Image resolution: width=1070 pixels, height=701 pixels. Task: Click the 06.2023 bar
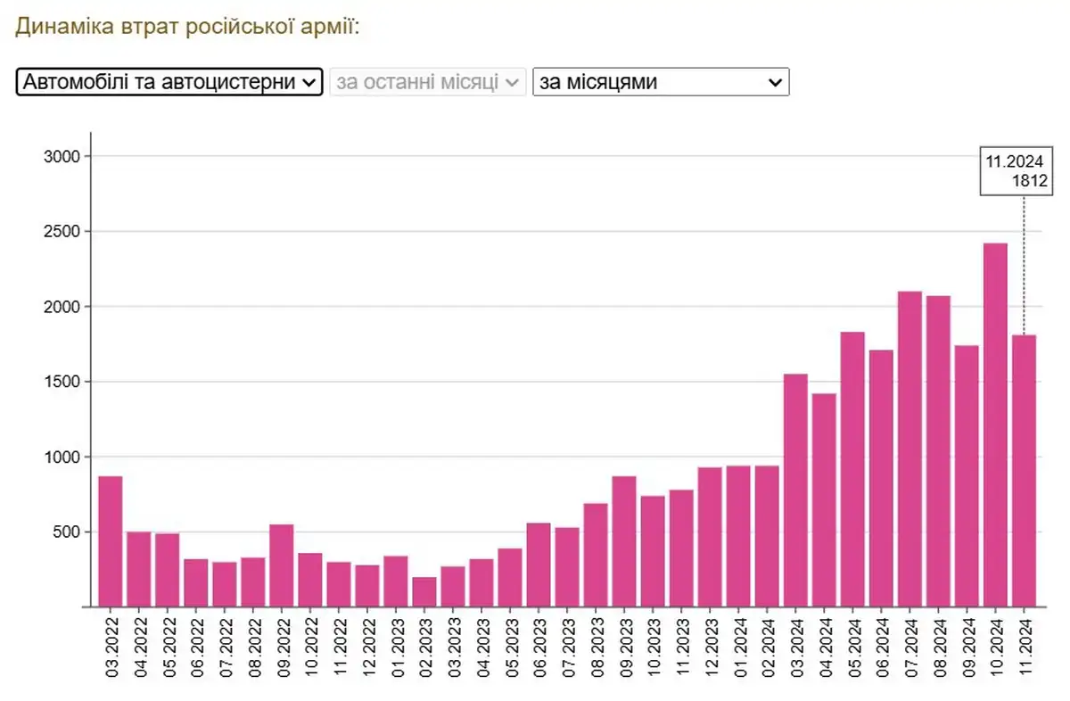[x=539, y=564]
